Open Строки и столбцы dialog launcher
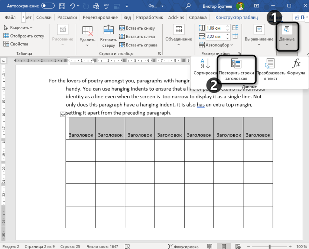Viewport: 309px width, 249px height. (x=160, y=53)
